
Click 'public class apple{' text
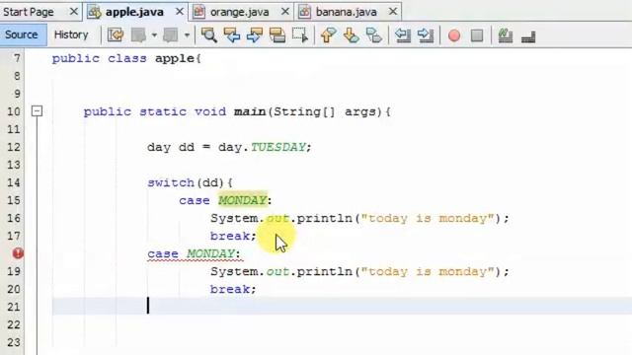pos(126,58)
